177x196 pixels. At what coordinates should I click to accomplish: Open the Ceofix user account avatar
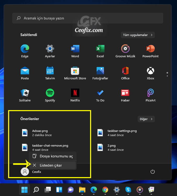[x=25, y=172]
